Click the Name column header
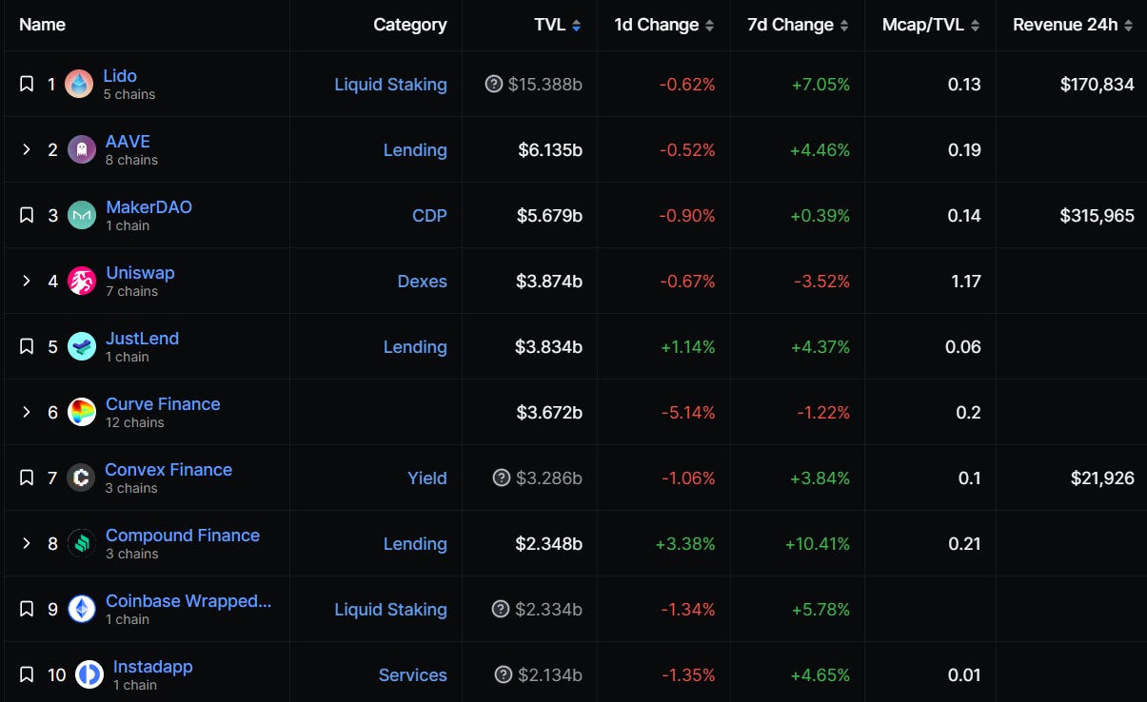Image resolution: width=1147 pixels, height=702 pixels. click(x=42, y=25)
